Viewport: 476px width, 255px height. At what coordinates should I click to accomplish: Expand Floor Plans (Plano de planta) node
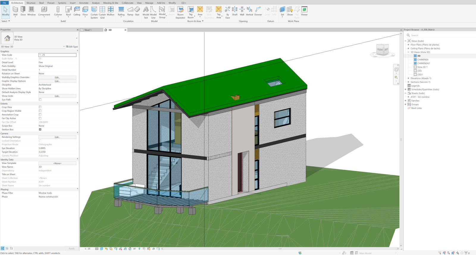click(x=408, y=45)
